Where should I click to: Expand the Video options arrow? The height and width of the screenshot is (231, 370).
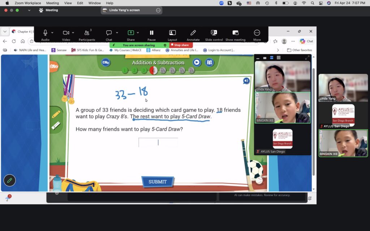73,32
